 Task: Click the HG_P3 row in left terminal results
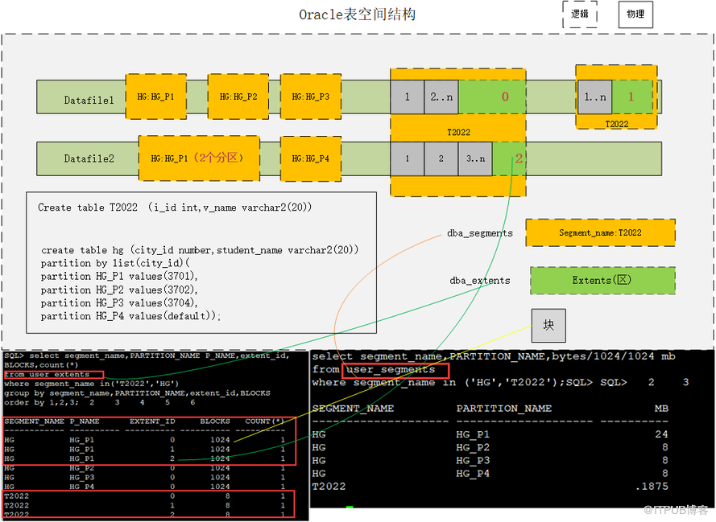coord(145,477)
